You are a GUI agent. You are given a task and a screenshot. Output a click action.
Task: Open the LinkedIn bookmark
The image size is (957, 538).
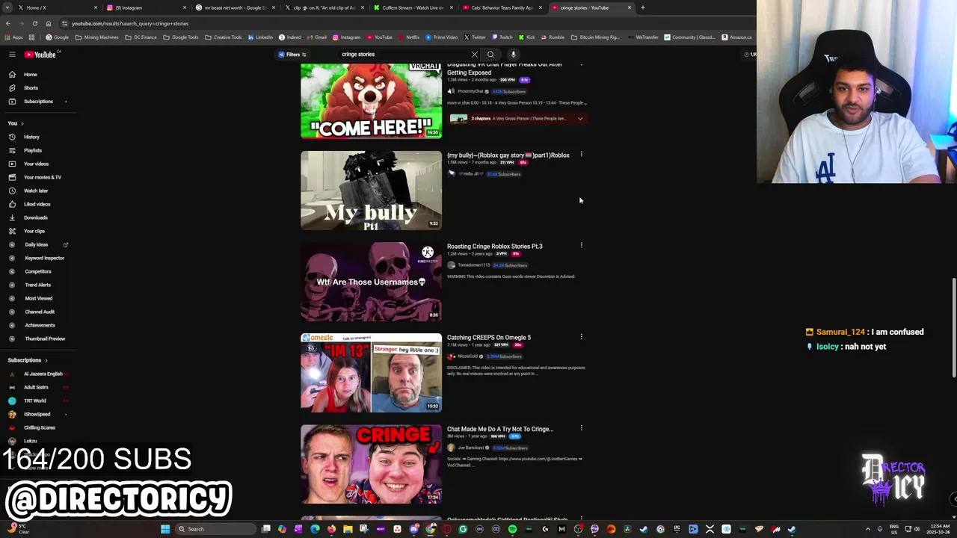click(261, 37)
